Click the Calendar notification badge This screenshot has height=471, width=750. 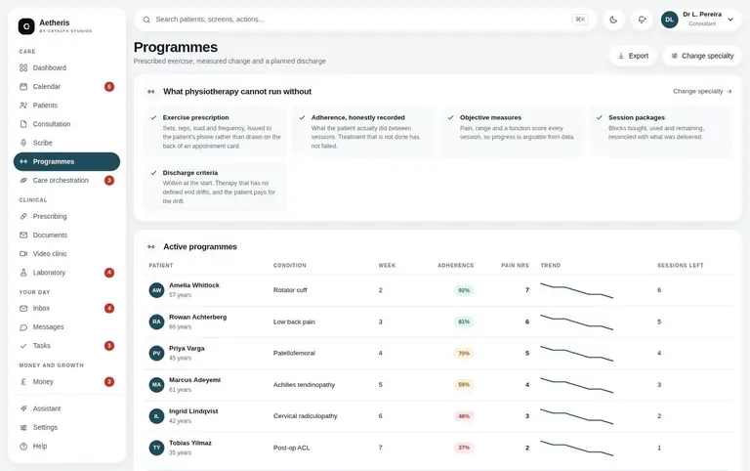point(109,87)
